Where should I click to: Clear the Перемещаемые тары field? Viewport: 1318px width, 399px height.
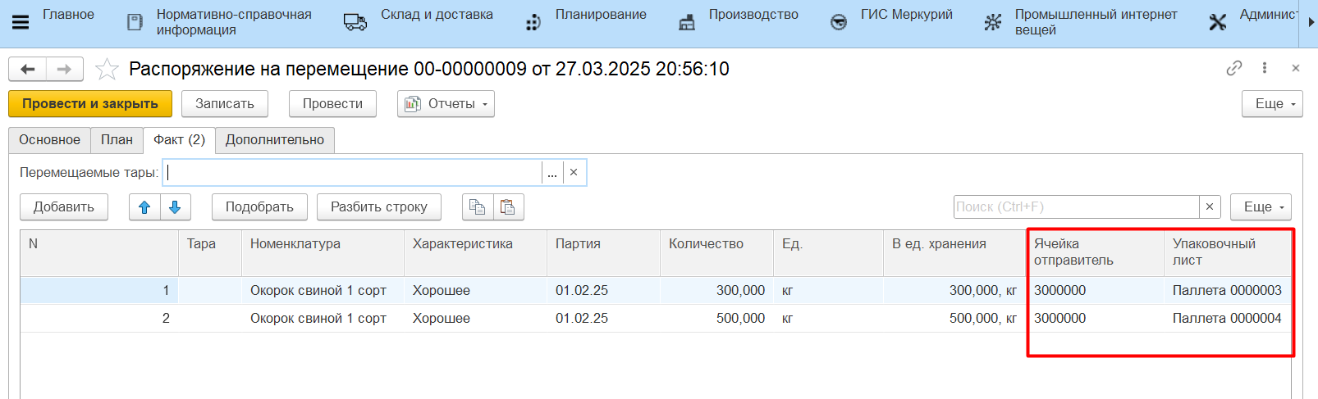click(574, 173)
